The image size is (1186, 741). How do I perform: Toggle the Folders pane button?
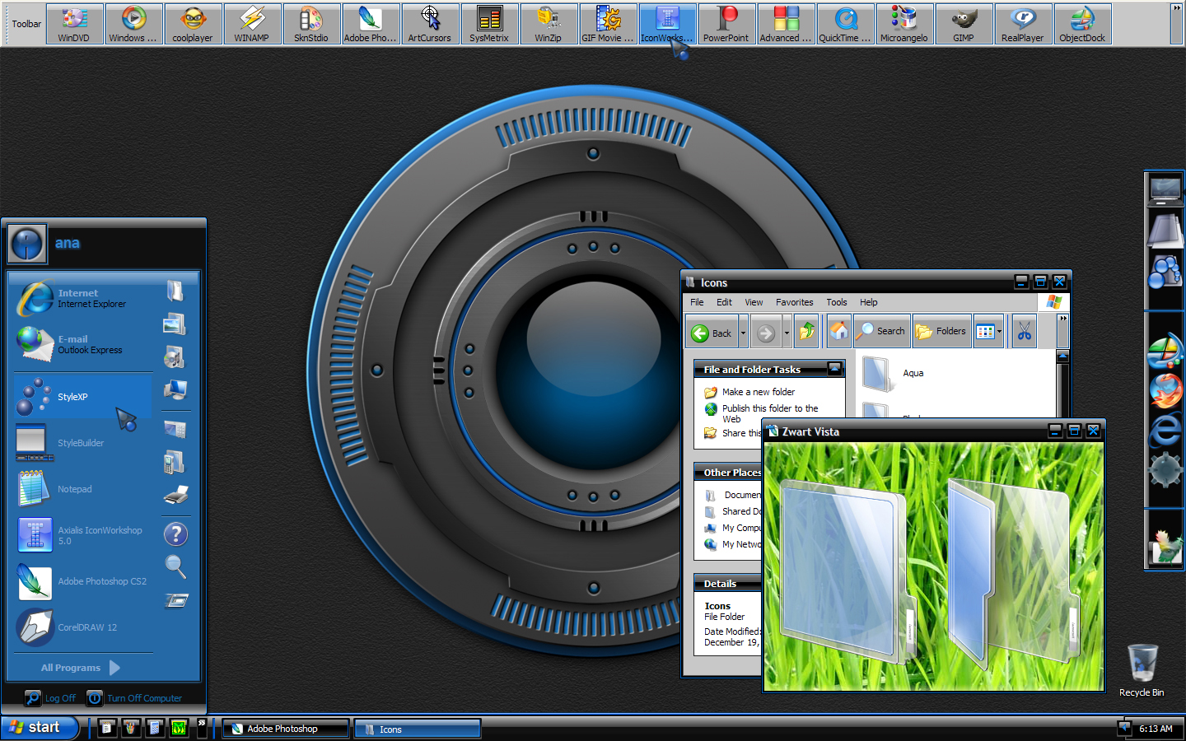point(941,331)
